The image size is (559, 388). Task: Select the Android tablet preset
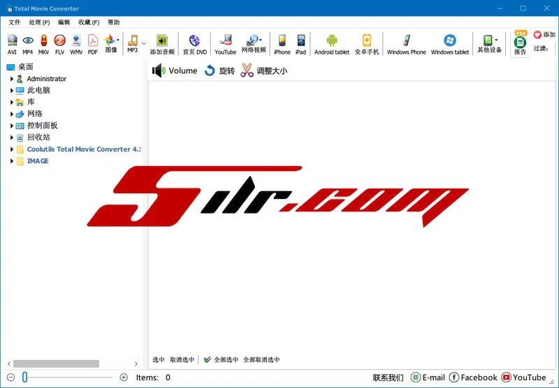(x=331, y=45)
